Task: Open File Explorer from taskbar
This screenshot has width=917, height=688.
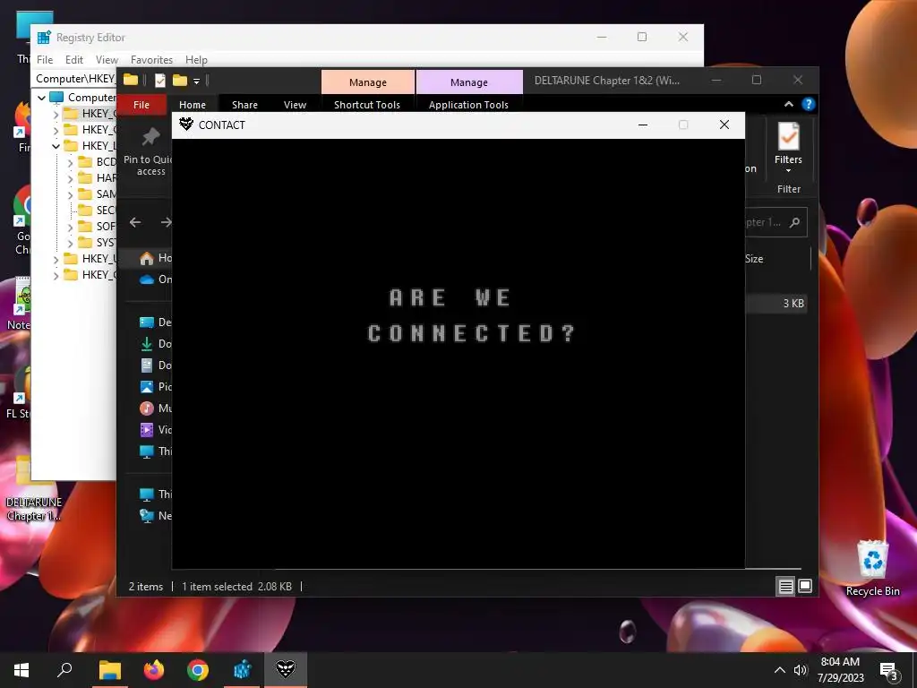Action: pyautogui.click(x=109, y=670)
